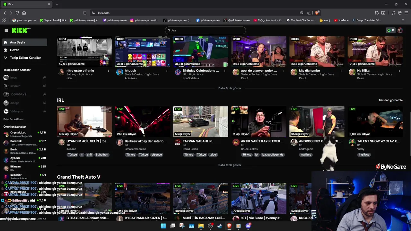The width and height of the screenshot is (411, 231).
Task: Click the share icon in the address bar
Action: [x=309, y=13]
